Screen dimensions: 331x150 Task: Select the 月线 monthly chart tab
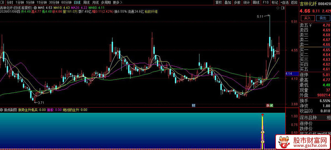coord(95,2)
